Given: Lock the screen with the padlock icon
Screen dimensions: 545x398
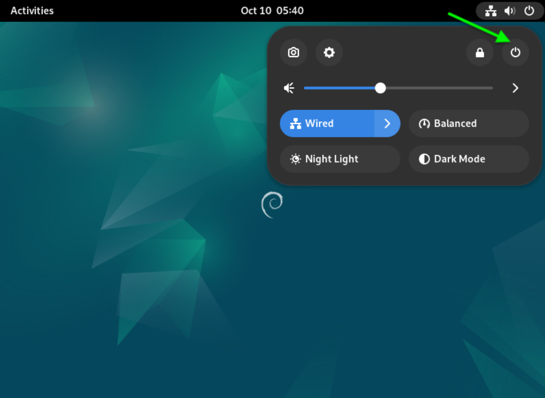Looking at the screenshot, I should point(480,53).
